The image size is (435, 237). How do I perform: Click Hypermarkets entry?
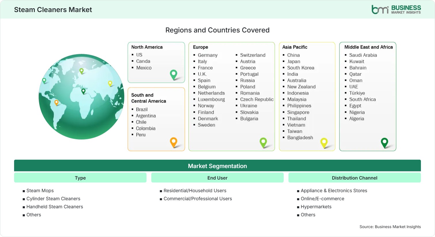(x=316, y=207)
